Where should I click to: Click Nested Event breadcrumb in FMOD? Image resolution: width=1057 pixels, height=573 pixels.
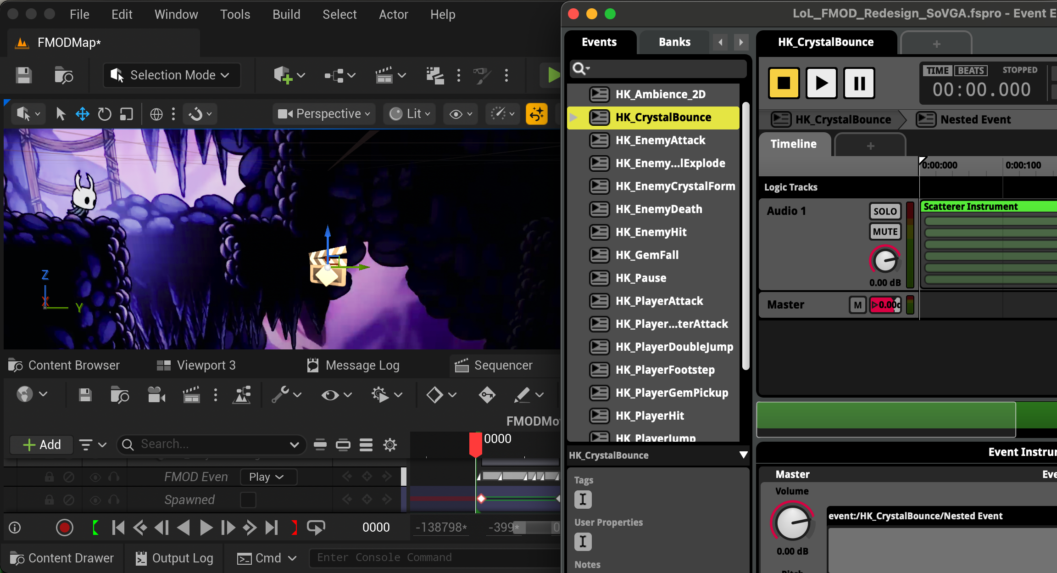963,119
